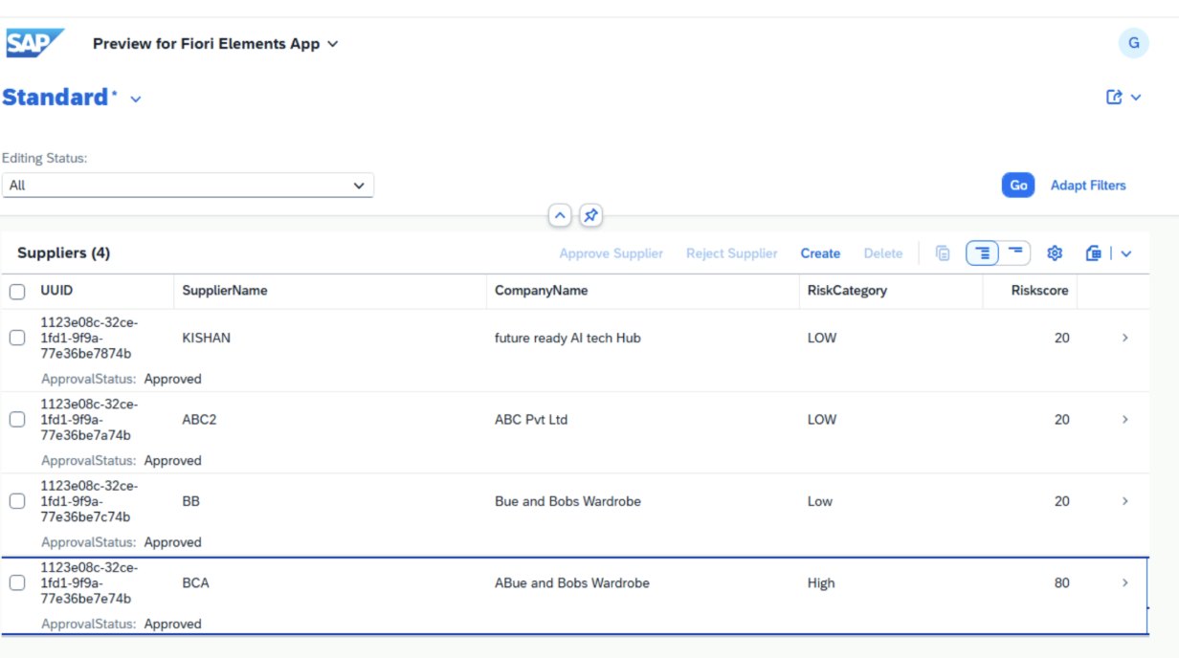Select the BB supplier row checkbox

point(17,501)
